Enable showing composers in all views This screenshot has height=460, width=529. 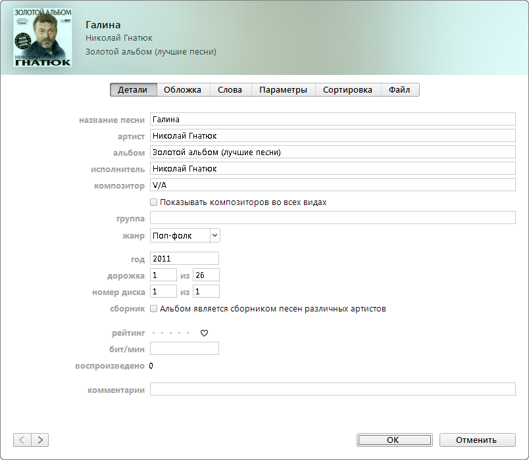click(x=154, y=202)
